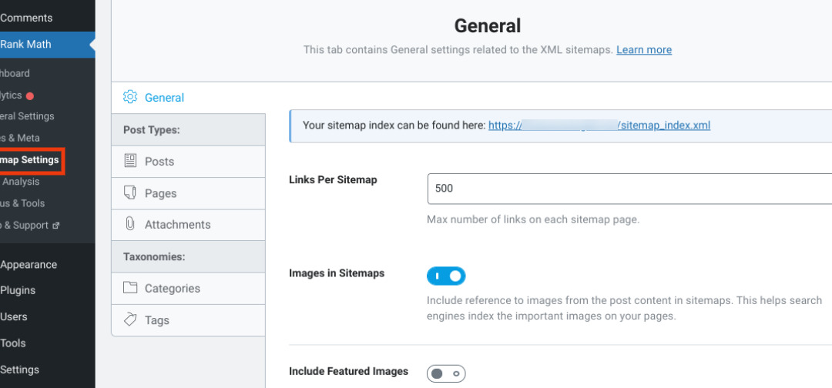Click the Links Per Sitemap field
The height and width of the screenshot is (388, 832).
628,188
